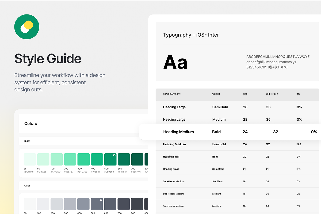
Task: Select the grey 300 swatch
Action: 70,204
